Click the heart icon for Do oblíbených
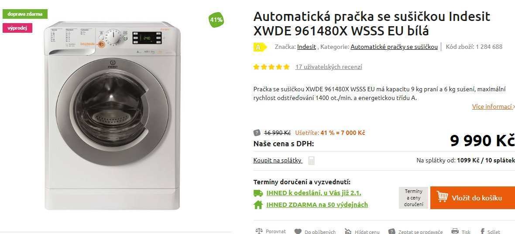Viewport: 515px width, 234px height. click(298, 231)
